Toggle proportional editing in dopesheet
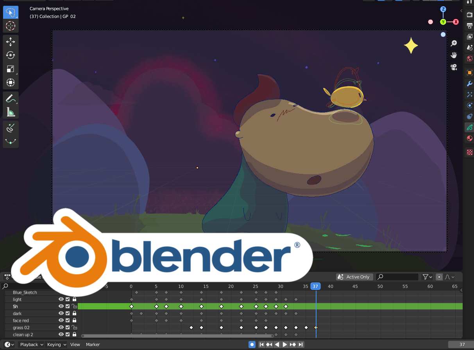The width and height of the screenshot is (474, 350). pyautogui.click(x=439, y=277)
